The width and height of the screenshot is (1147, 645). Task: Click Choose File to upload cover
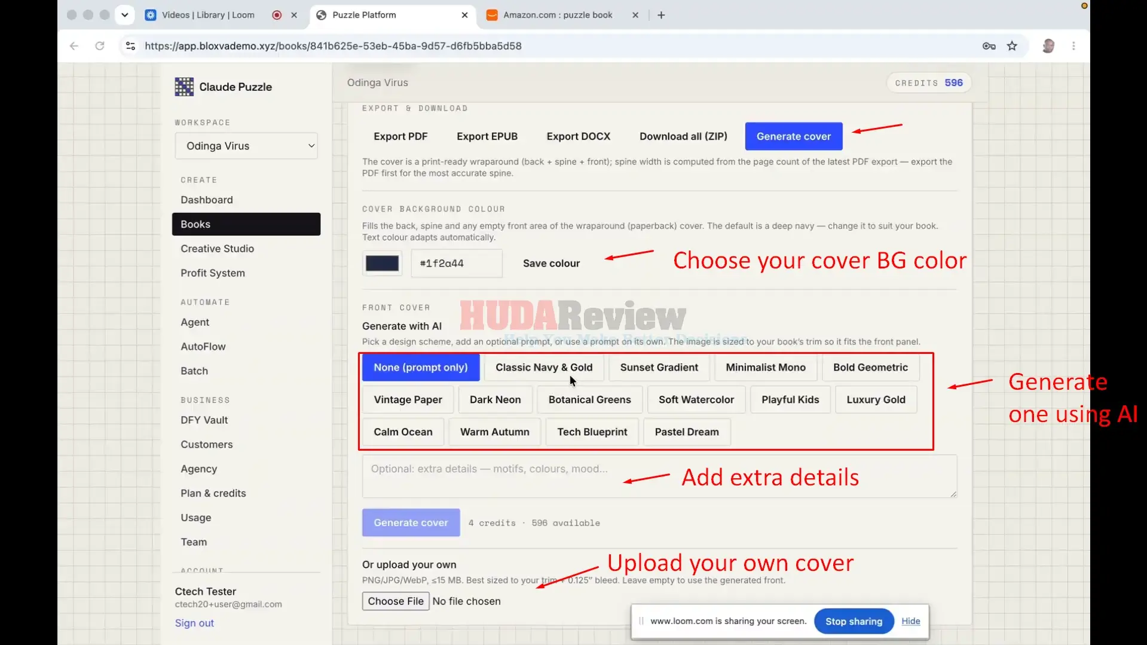click(396, 601)
